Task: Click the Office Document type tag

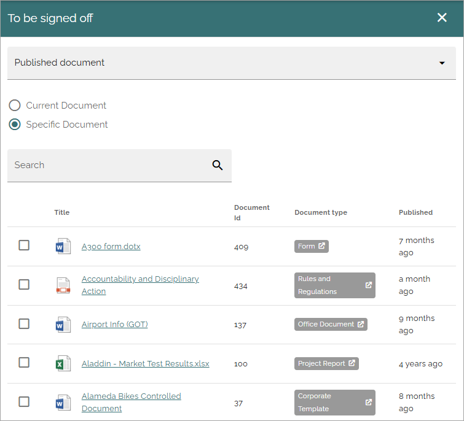Action: tap(331, 325)
